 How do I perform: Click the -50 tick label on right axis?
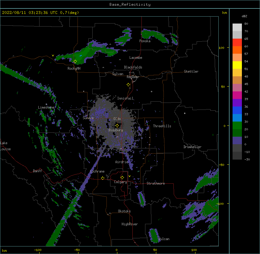pos(221,165)
